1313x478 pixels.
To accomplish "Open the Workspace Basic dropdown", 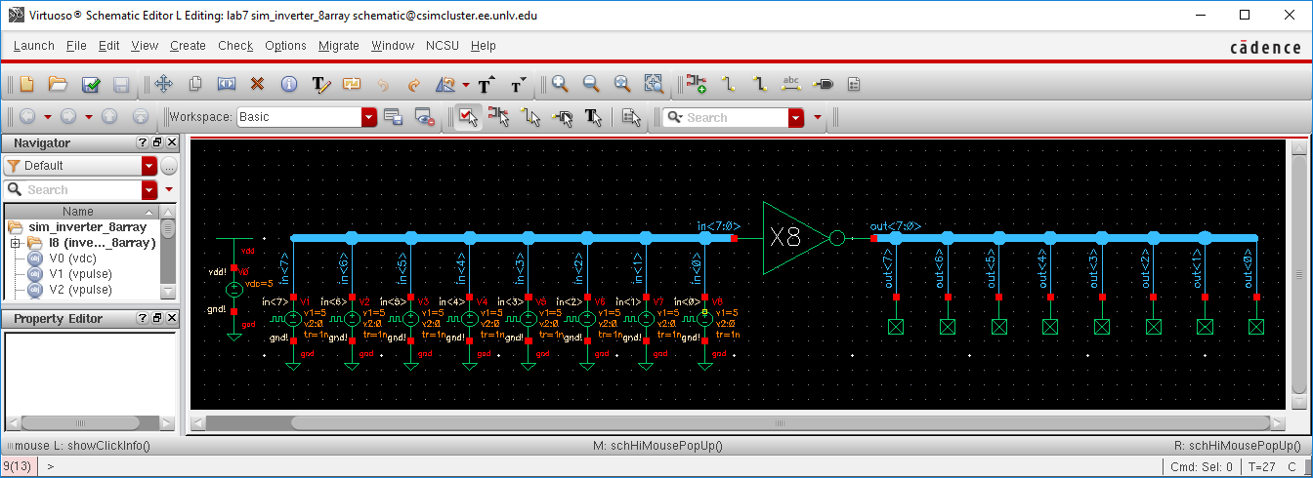I will point(368,117).
